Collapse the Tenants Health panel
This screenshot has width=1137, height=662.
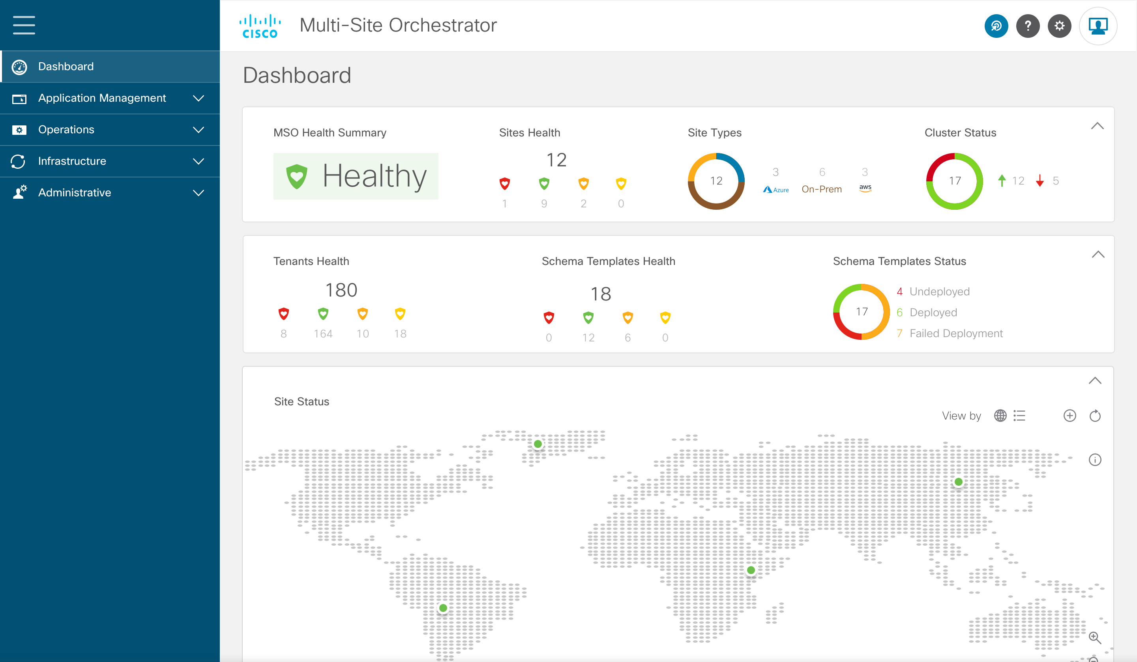point(1098,255)
